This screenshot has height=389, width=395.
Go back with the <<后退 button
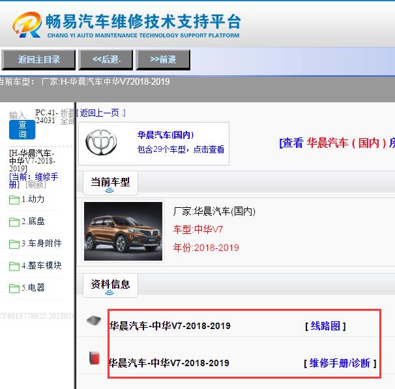coord(106,60)
